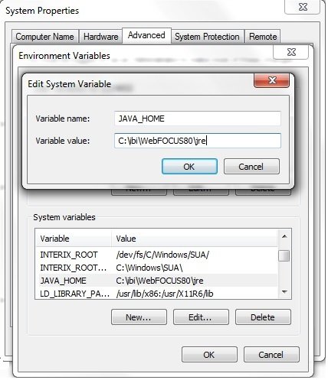Cancel the Edit System Variable dialog
The width and height of the screenshot is (328, 380).
coord(251,167)
